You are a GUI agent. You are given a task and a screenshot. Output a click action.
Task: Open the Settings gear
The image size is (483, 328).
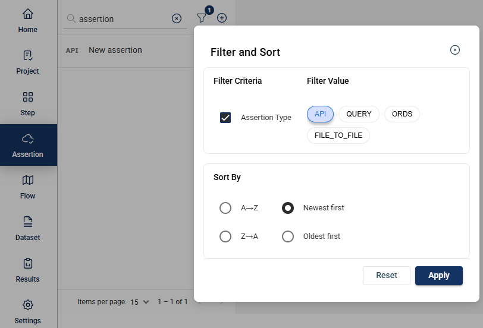coord(28,311)
